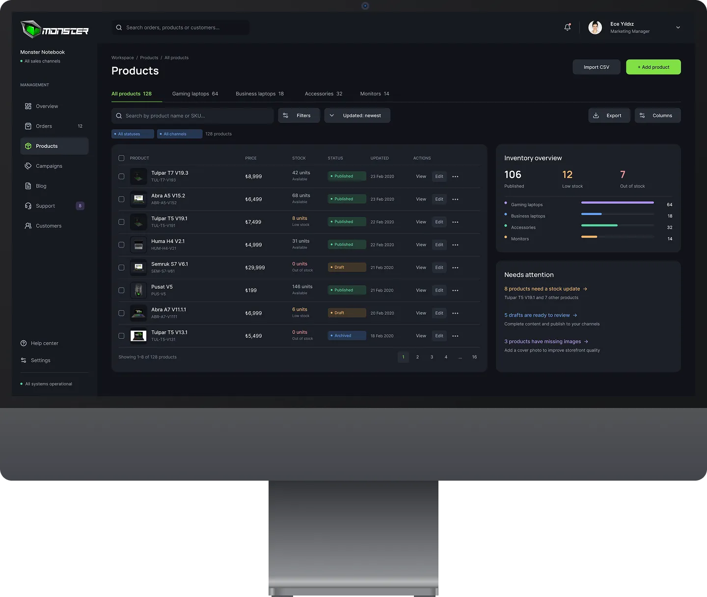Screen dimensions: 707x597
Task: Open the All channels filter chip
Action: (x=180, y=134)
